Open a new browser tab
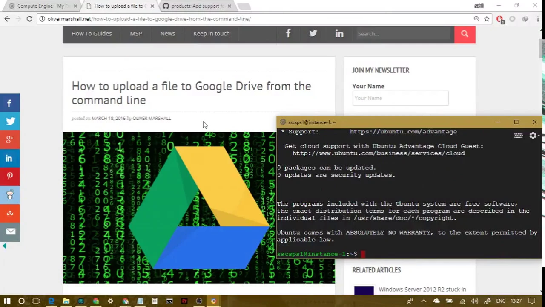The image size is (545, 307). [244, 6]
